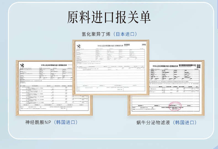
Task: Open the framed 氢化聚异丁烯 declaration in the center
Action: pos(111,67)
